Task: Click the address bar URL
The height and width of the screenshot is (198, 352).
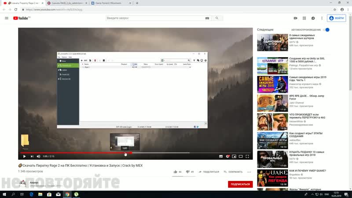Action: click(54, 10)
